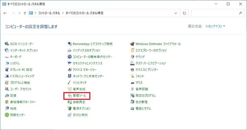Open the 既定のプログラム text link
Image resolution: width=247 pixels, height=130 pixels.
(x=146, y=96)
